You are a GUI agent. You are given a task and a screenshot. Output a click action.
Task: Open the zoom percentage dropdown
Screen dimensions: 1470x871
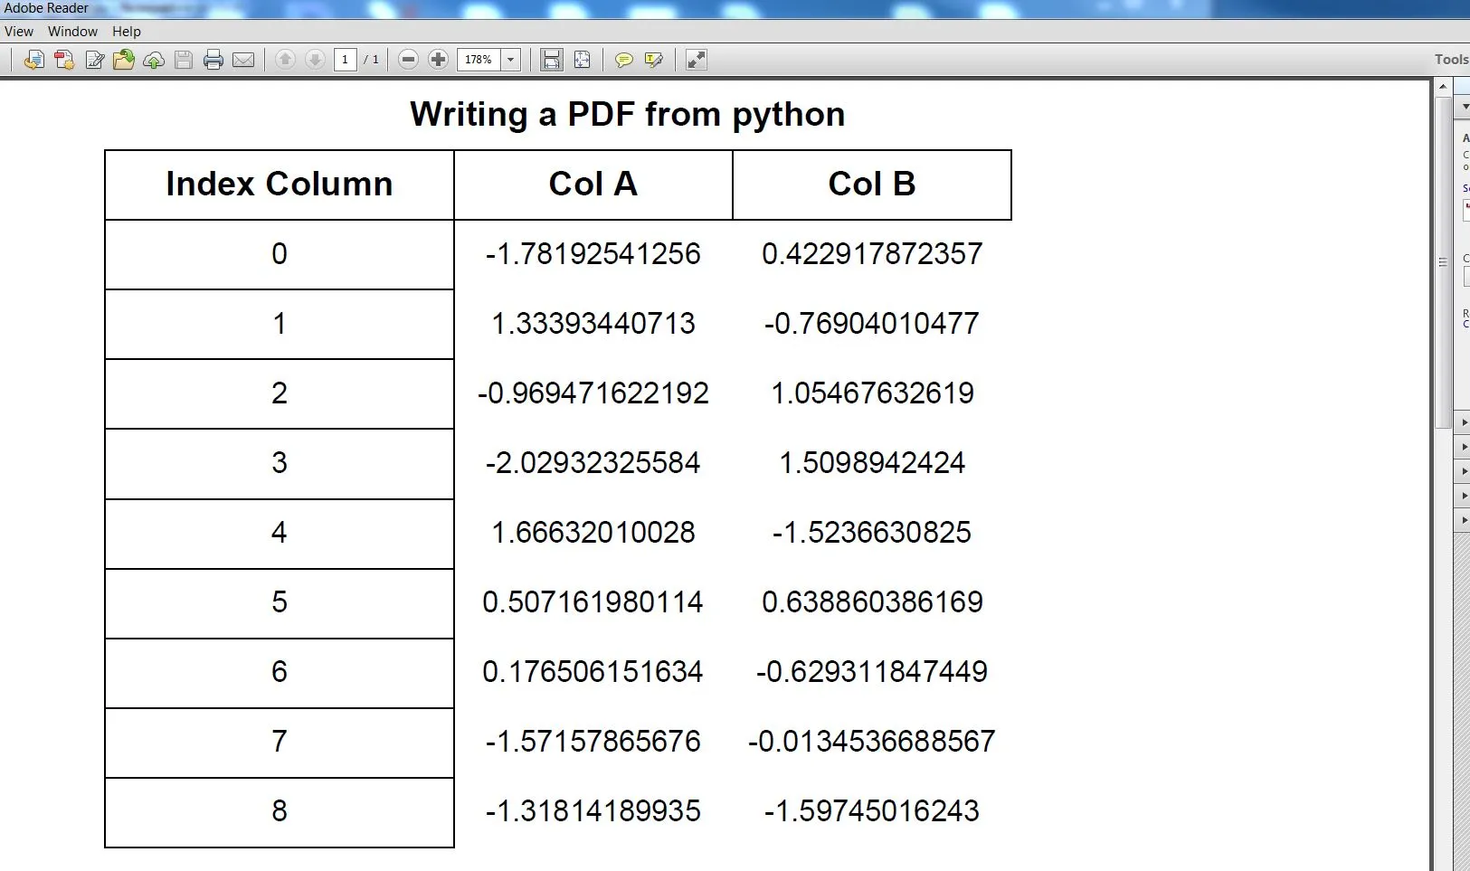pyautogui.click(x=511, y=60)
